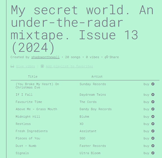Click the Artist column header

[x=97, y=76]
